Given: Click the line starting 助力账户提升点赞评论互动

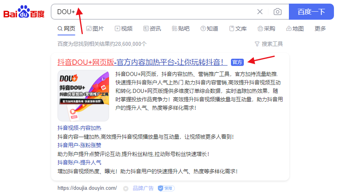Looking at the screenshot, I should point(133,154).
